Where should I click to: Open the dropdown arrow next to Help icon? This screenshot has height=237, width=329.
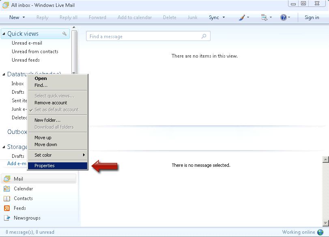(289, 17)
